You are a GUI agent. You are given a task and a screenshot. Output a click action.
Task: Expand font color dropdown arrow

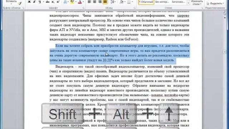point(83,2)
